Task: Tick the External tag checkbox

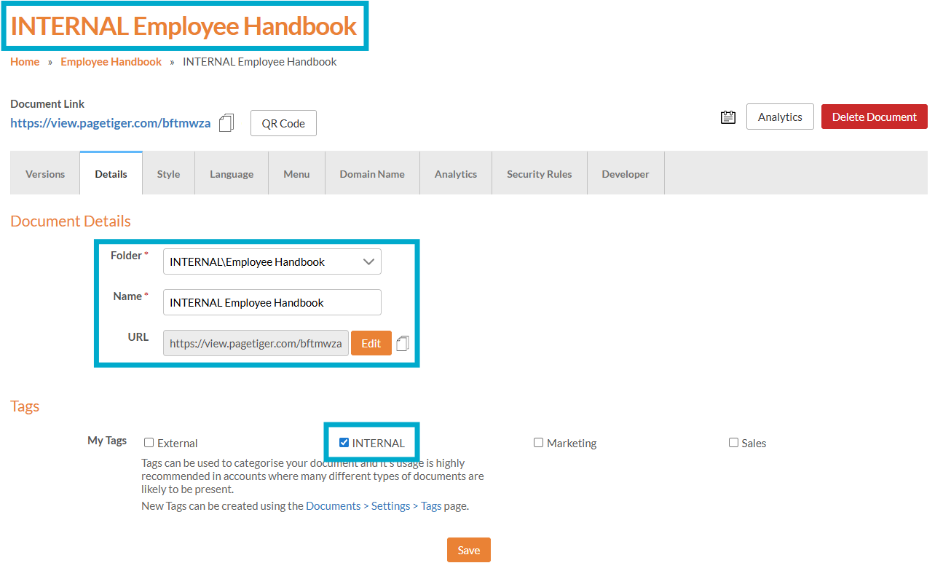Action: [x=149, y=442]
